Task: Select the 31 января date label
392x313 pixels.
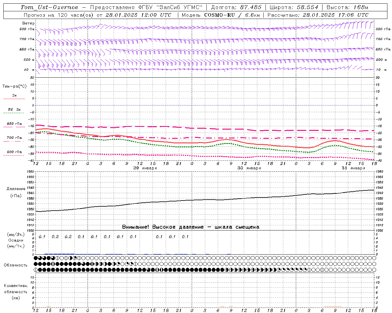Action: coord(353,168)
